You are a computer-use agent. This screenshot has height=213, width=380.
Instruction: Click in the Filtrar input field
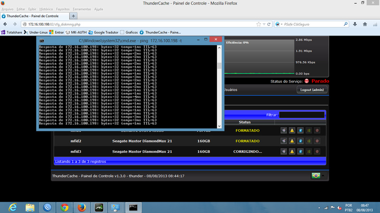point(302,115)
